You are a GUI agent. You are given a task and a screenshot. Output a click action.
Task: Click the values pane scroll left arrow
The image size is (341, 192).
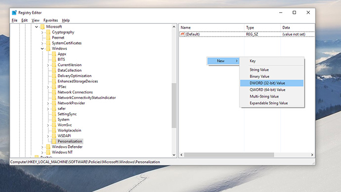(181, 155)
